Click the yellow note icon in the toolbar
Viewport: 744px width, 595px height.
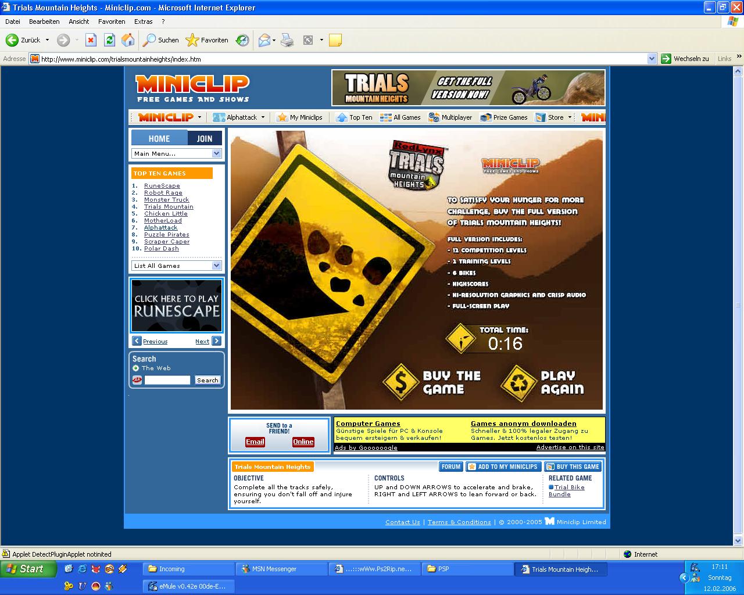coord(335,40)
